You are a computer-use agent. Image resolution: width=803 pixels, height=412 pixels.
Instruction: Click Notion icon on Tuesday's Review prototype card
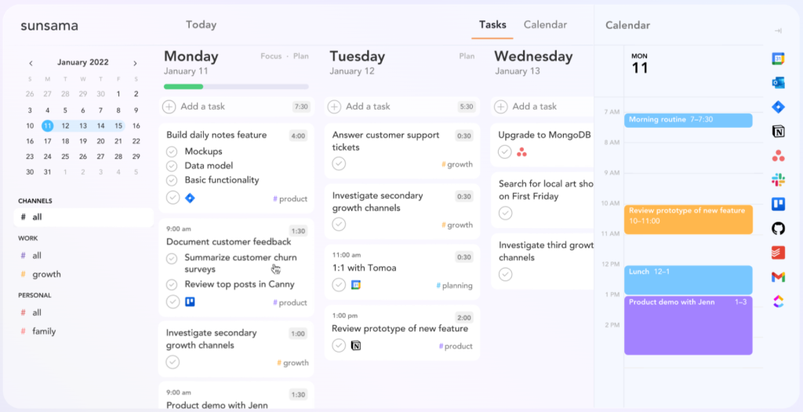click(356, 346)
